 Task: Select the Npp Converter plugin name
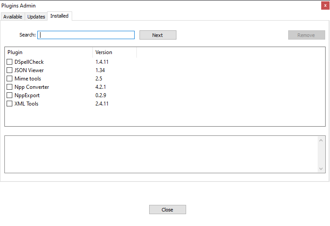click(x=32, y=87)
